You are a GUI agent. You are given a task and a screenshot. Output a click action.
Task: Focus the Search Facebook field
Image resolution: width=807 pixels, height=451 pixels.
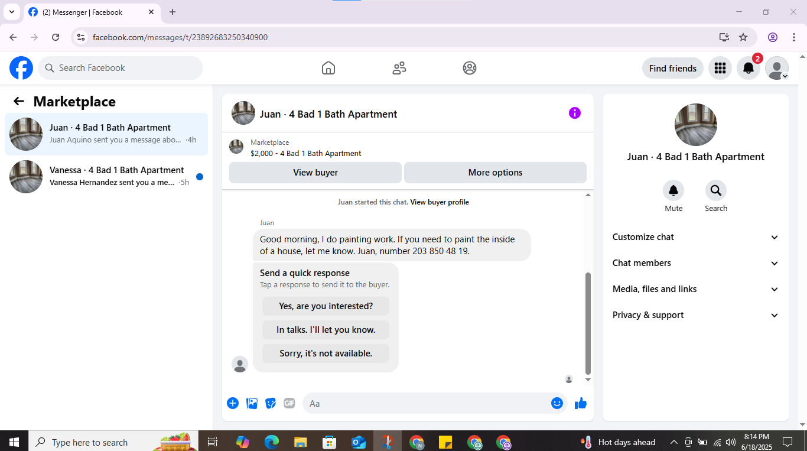(x=121, y=68)
